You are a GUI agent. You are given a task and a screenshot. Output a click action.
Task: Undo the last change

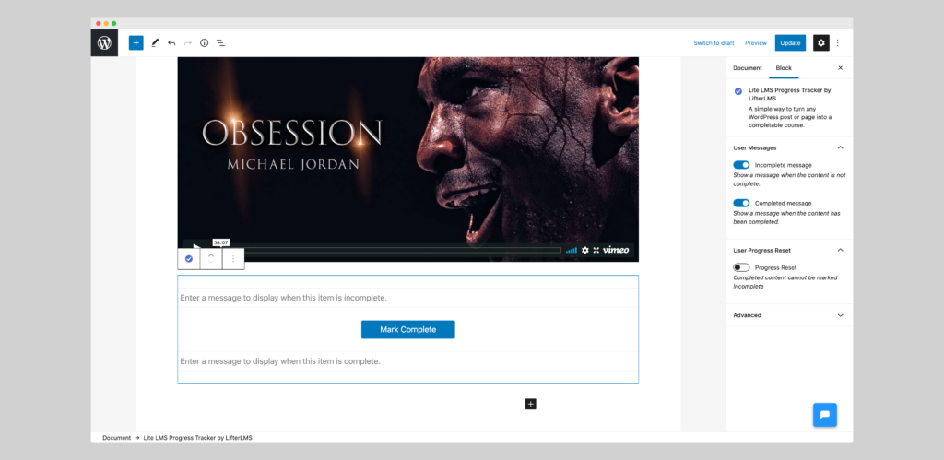tap(171, 42)
